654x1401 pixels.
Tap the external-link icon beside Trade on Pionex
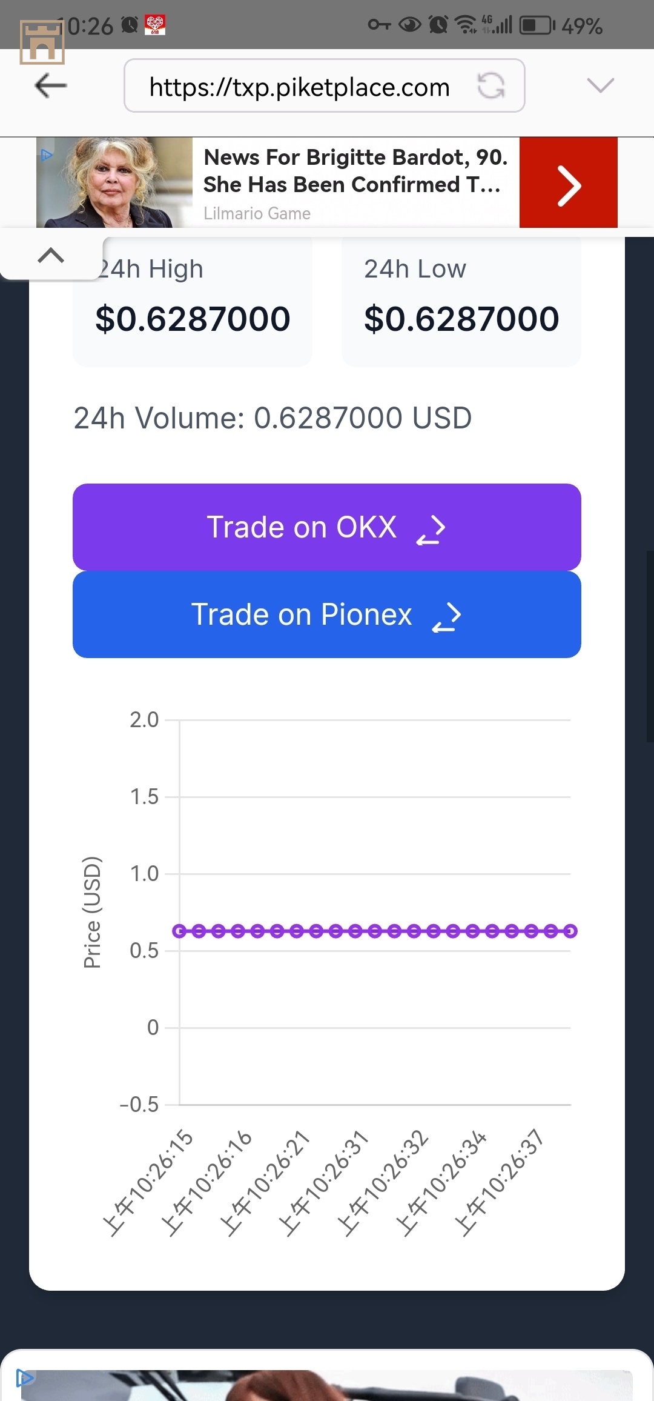447,617
